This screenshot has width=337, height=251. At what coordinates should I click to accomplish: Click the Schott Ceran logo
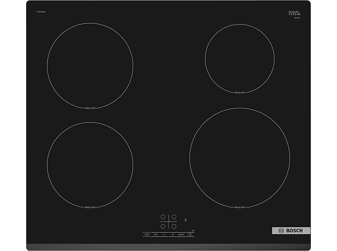(294, 14)
